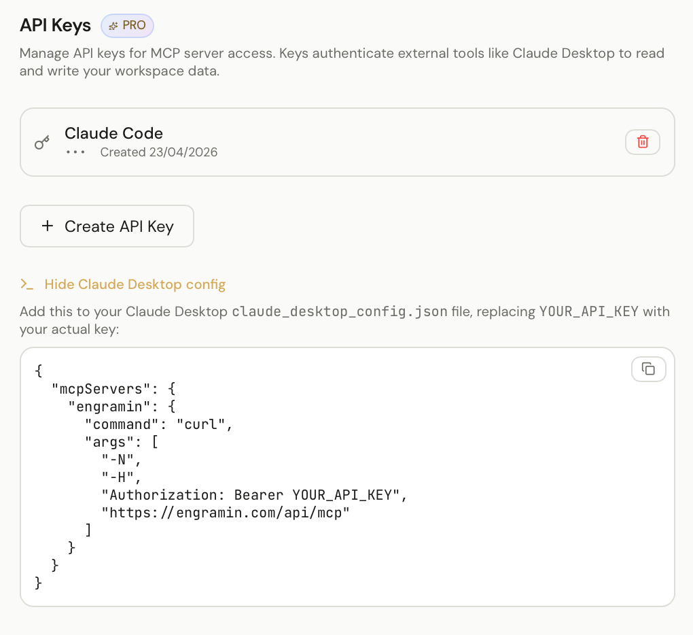
Task: Delete the Claude Code API key
Action: pyautogui.click(x=643, y=142)
